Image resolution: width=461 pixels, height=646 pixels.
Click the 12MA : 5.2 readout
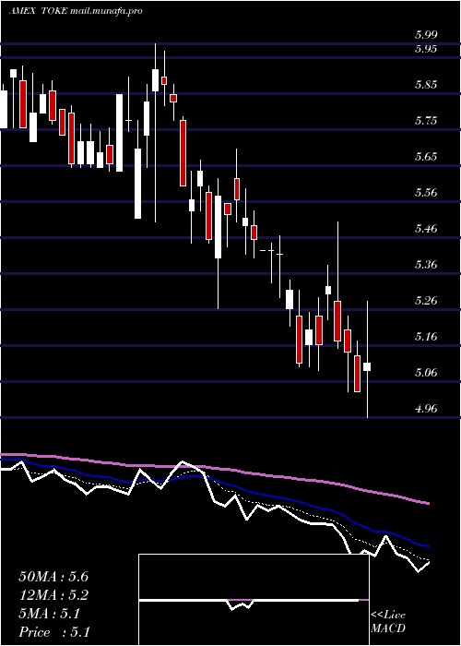(x=53, y=595)
